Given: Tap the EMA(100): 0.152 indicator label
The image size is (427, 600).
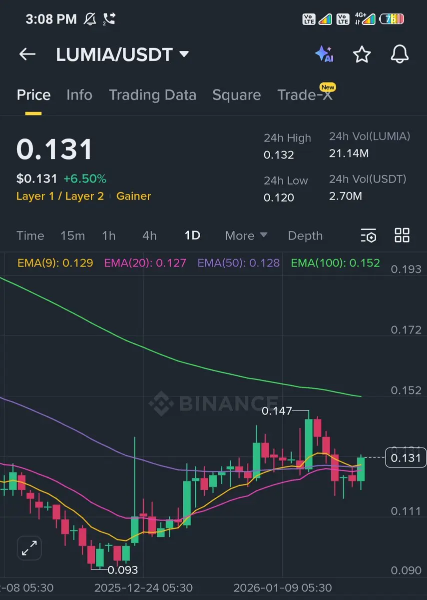Looking at the screenshot, I should coord(335,262).
